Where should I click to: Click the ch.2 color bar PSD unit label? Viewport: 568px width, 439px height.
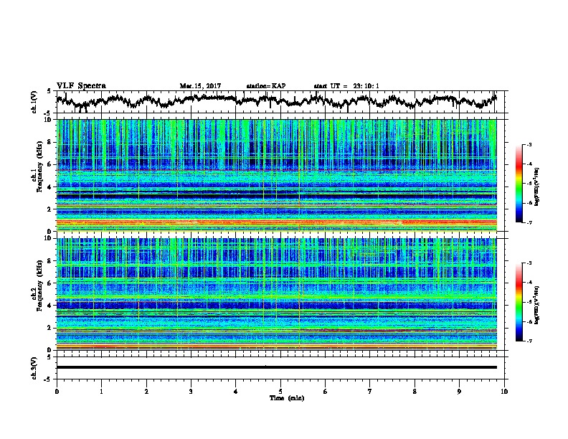point(537,305)
